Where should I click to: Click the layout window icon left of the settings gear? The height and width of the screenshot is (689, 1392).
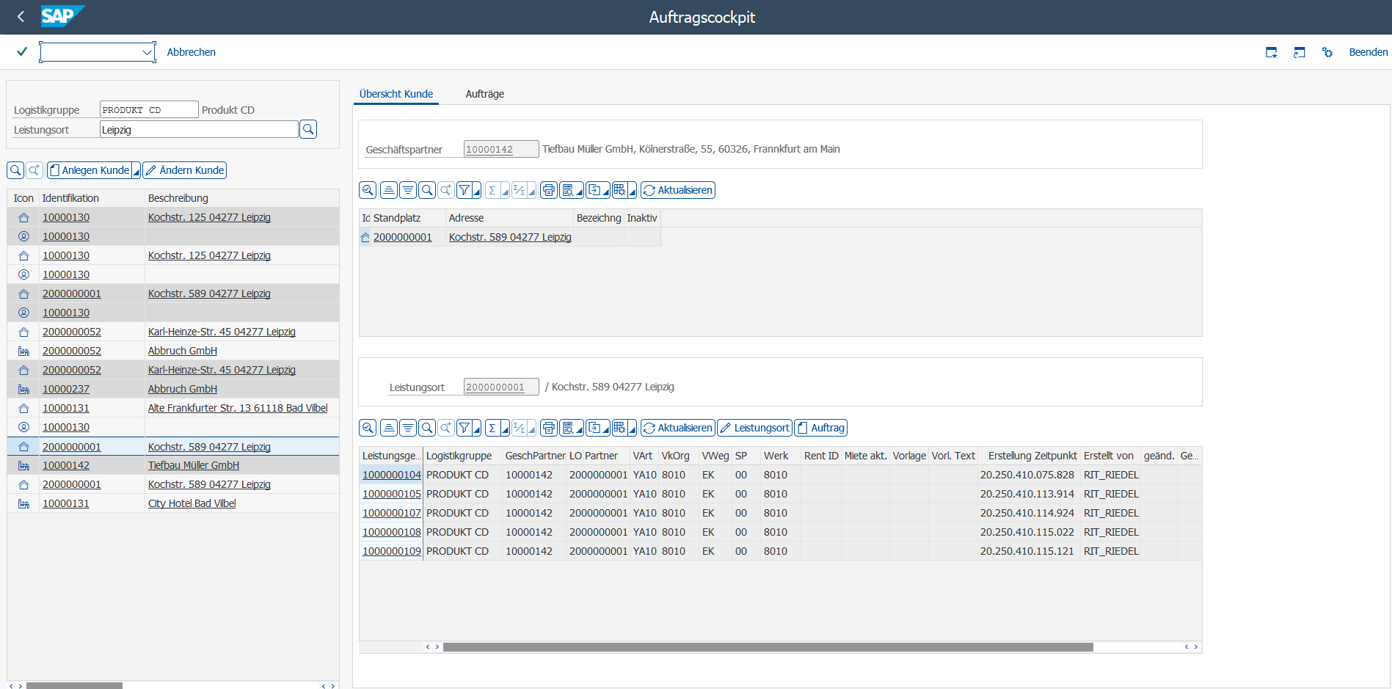pos(1300,52)
